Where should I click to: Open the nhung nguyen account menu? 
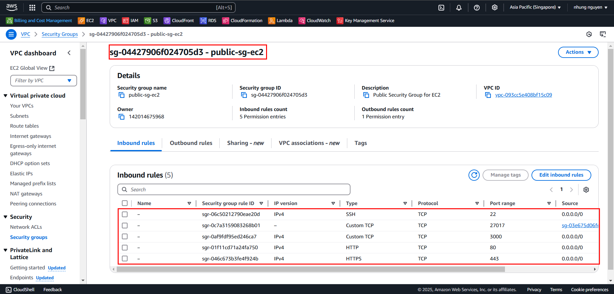(x=590, y=7)
